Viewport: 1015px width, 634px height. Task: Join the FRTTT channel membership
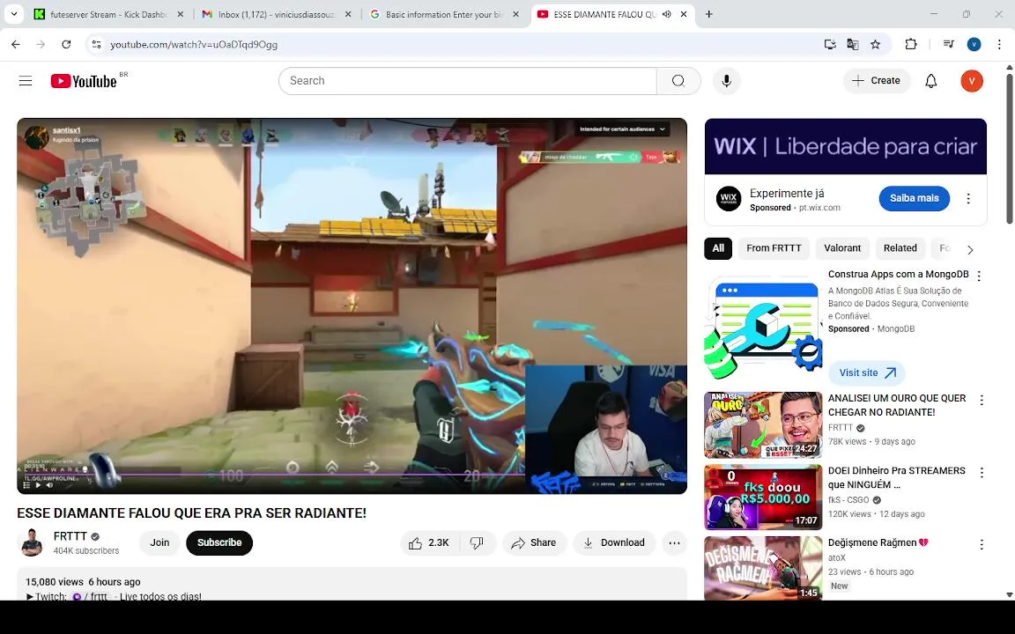point(159,542)
